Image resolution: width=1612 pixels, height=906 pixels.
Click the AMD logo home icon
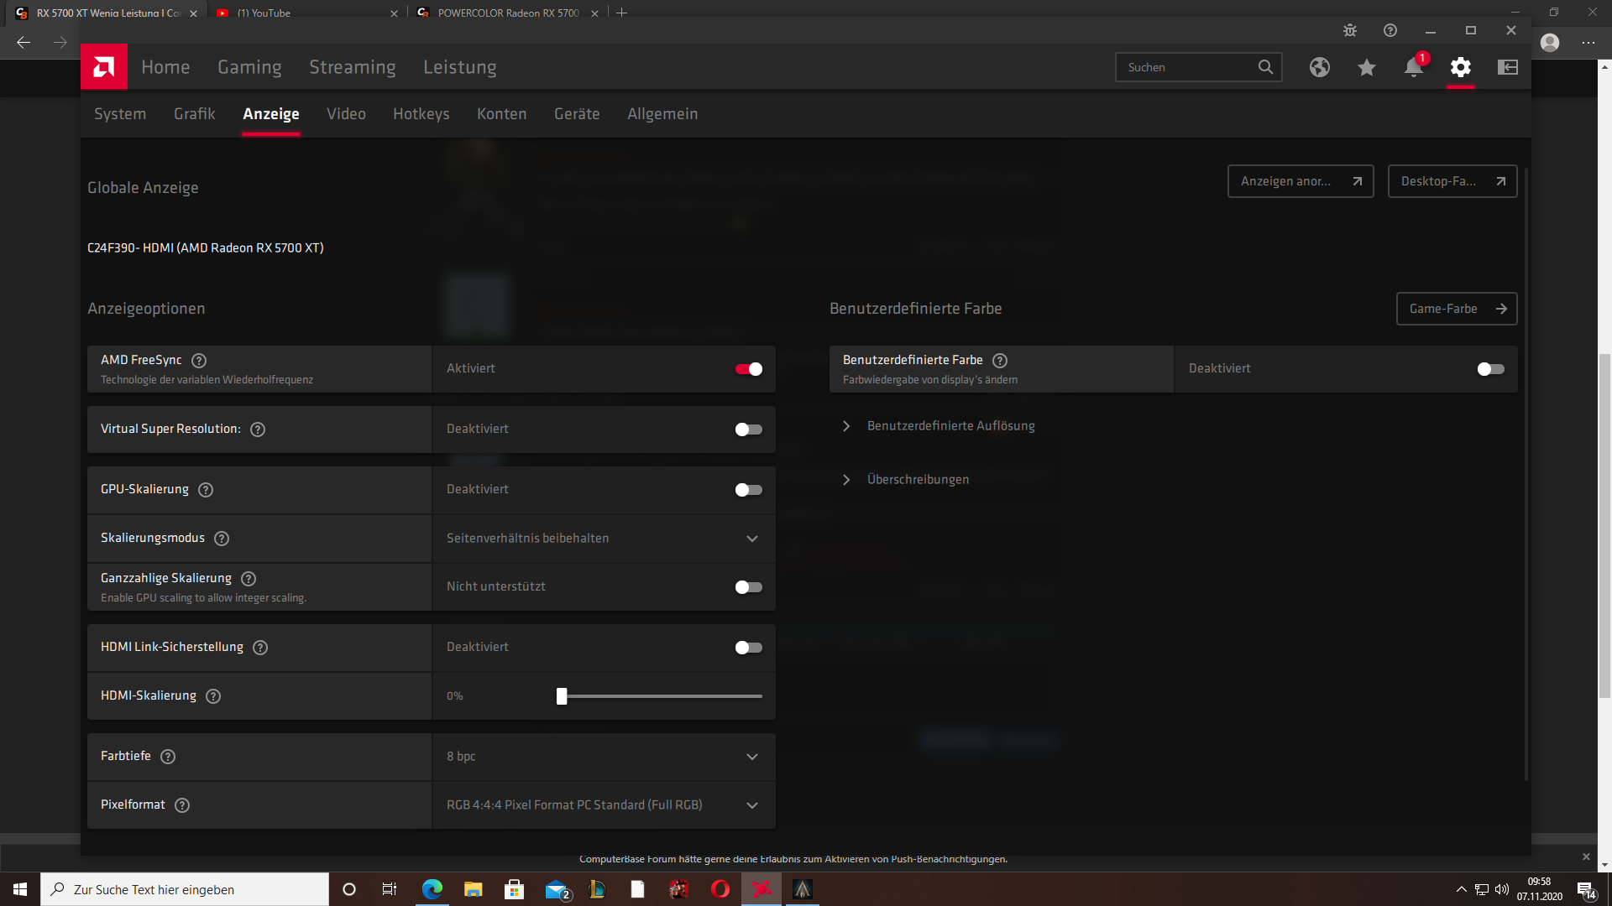[x=104, y=67]
